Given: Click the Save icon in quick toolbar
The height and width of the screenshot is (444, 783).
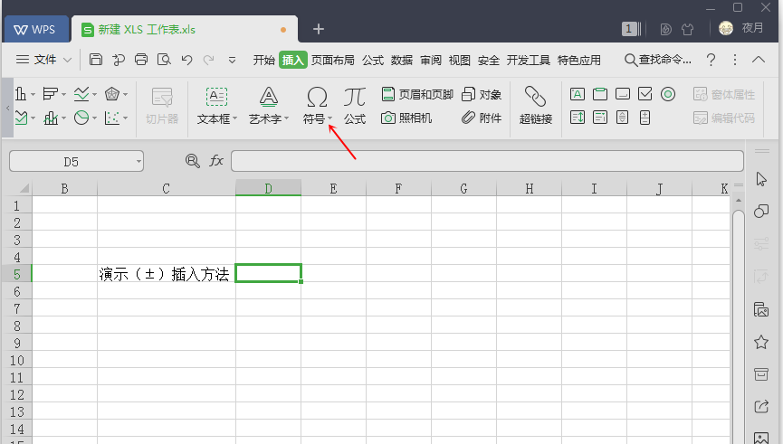Looking at the screenshot, I should [95, 60].
